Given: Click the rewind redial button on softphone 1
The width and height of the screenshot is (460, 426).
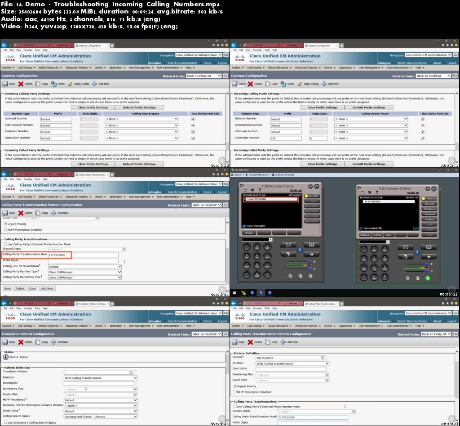Looking at the screenshot, I should coord(311,254).
